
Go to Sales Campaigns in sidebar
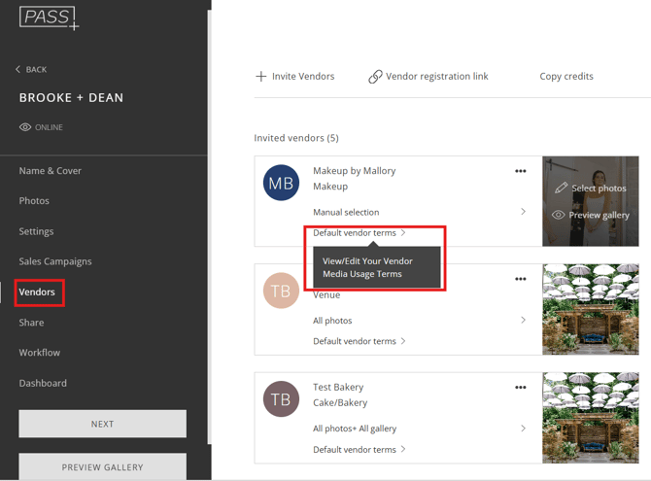click(55, 261)
